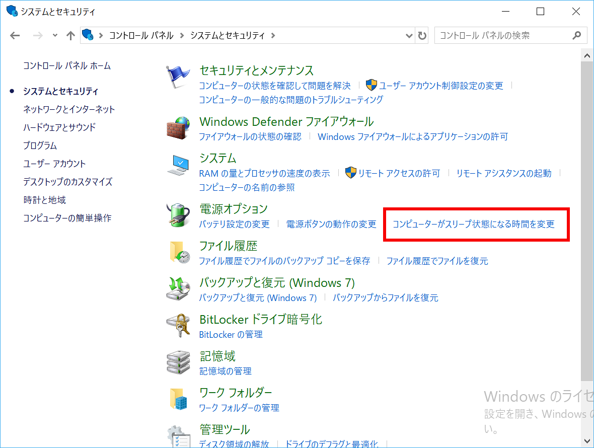Viewport: 594px width, 448px height.
Task: Click ファイアウォールの状態の確認 link
Action: [x=250, y=136]
